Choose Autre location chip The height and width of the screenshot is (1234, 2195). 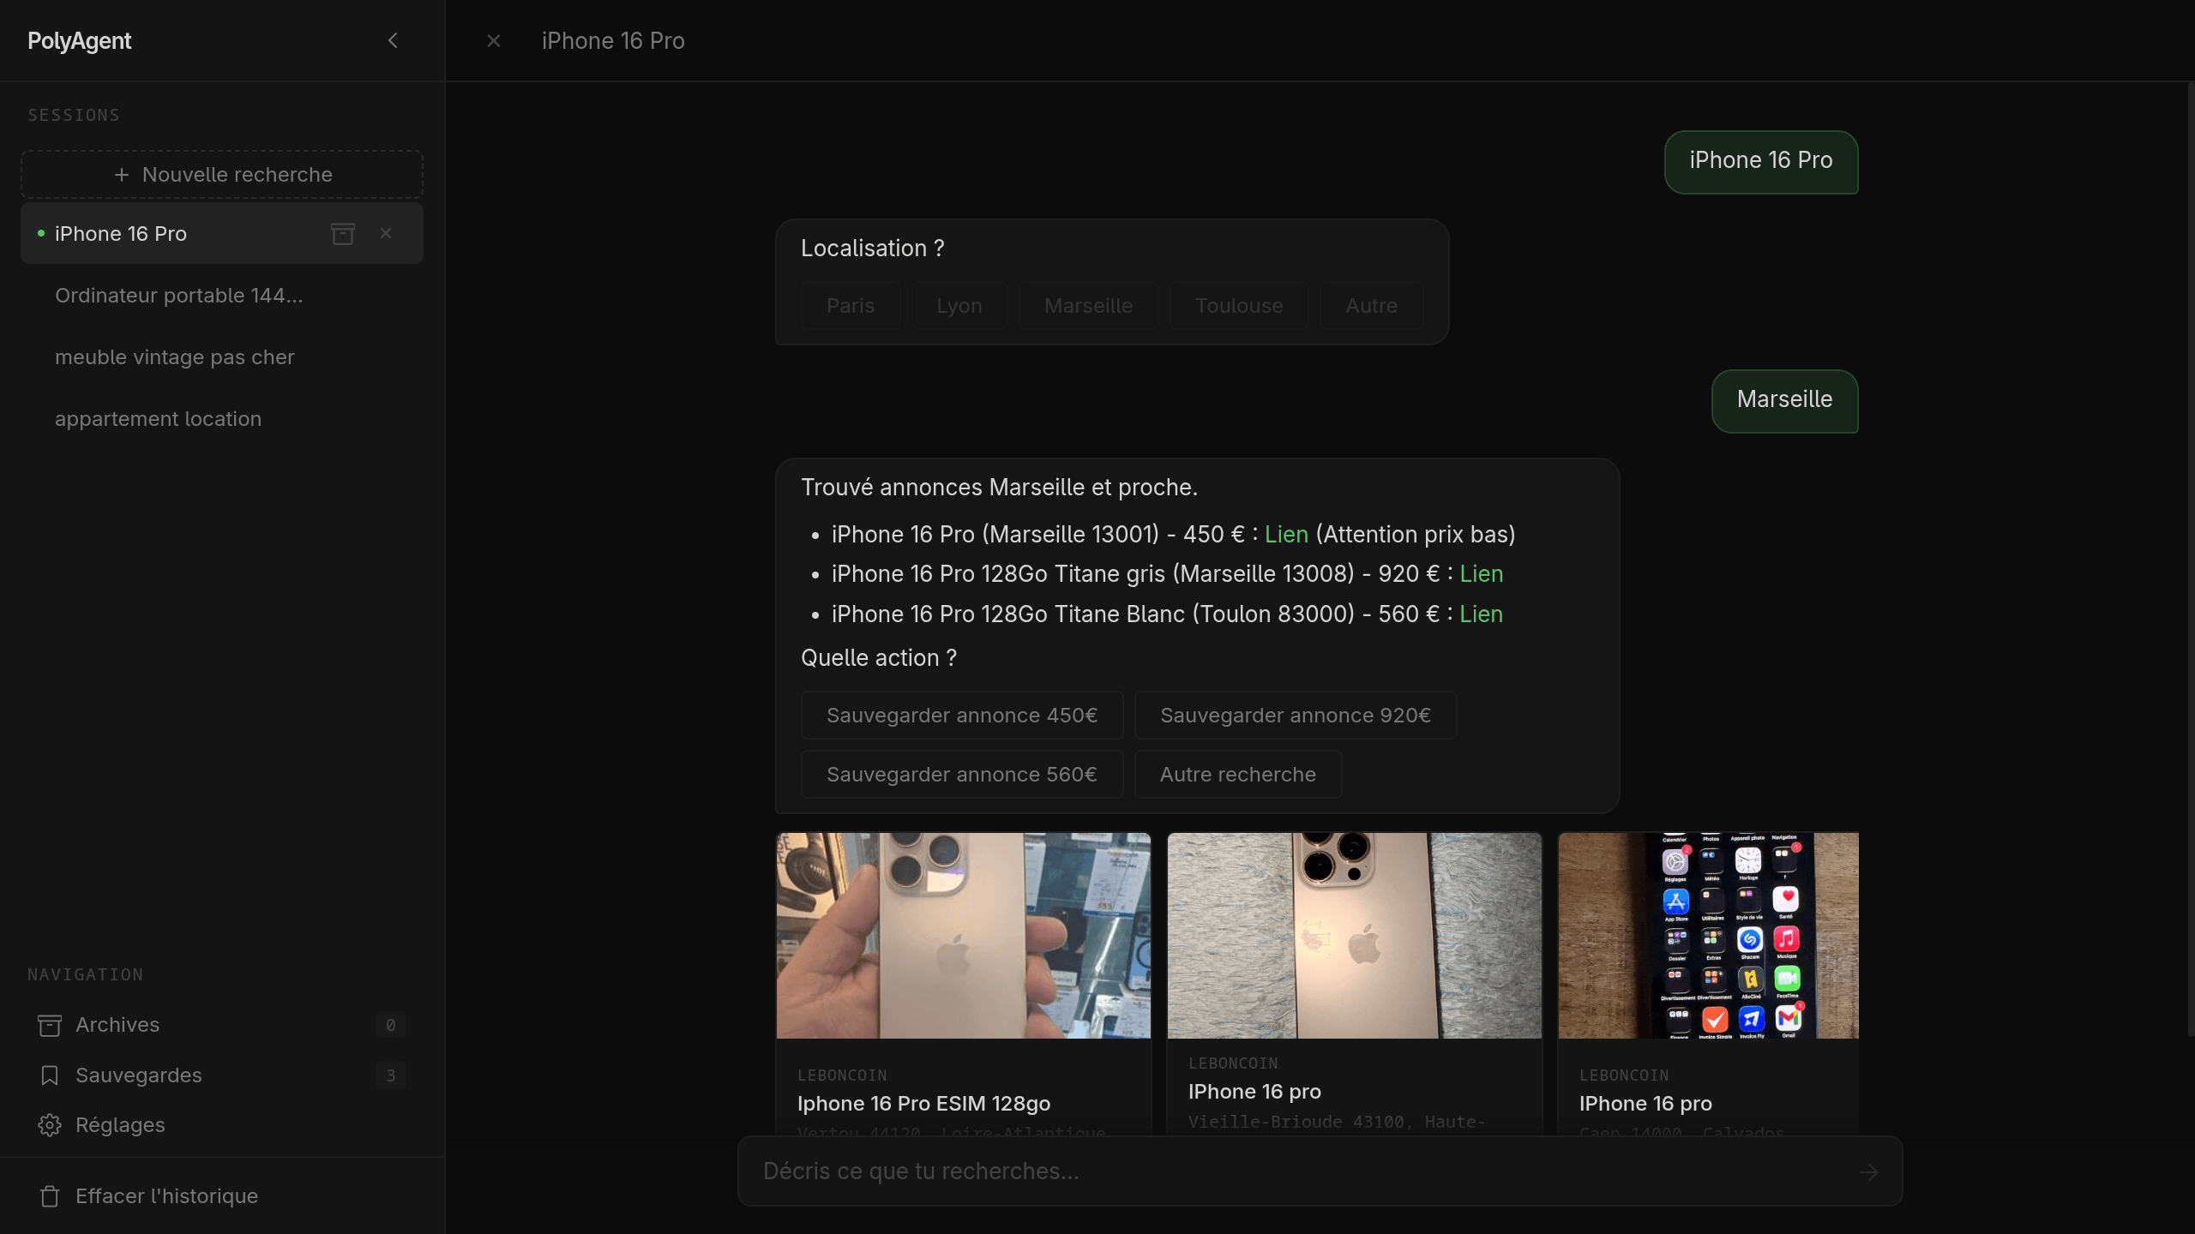click(1371, 306)
